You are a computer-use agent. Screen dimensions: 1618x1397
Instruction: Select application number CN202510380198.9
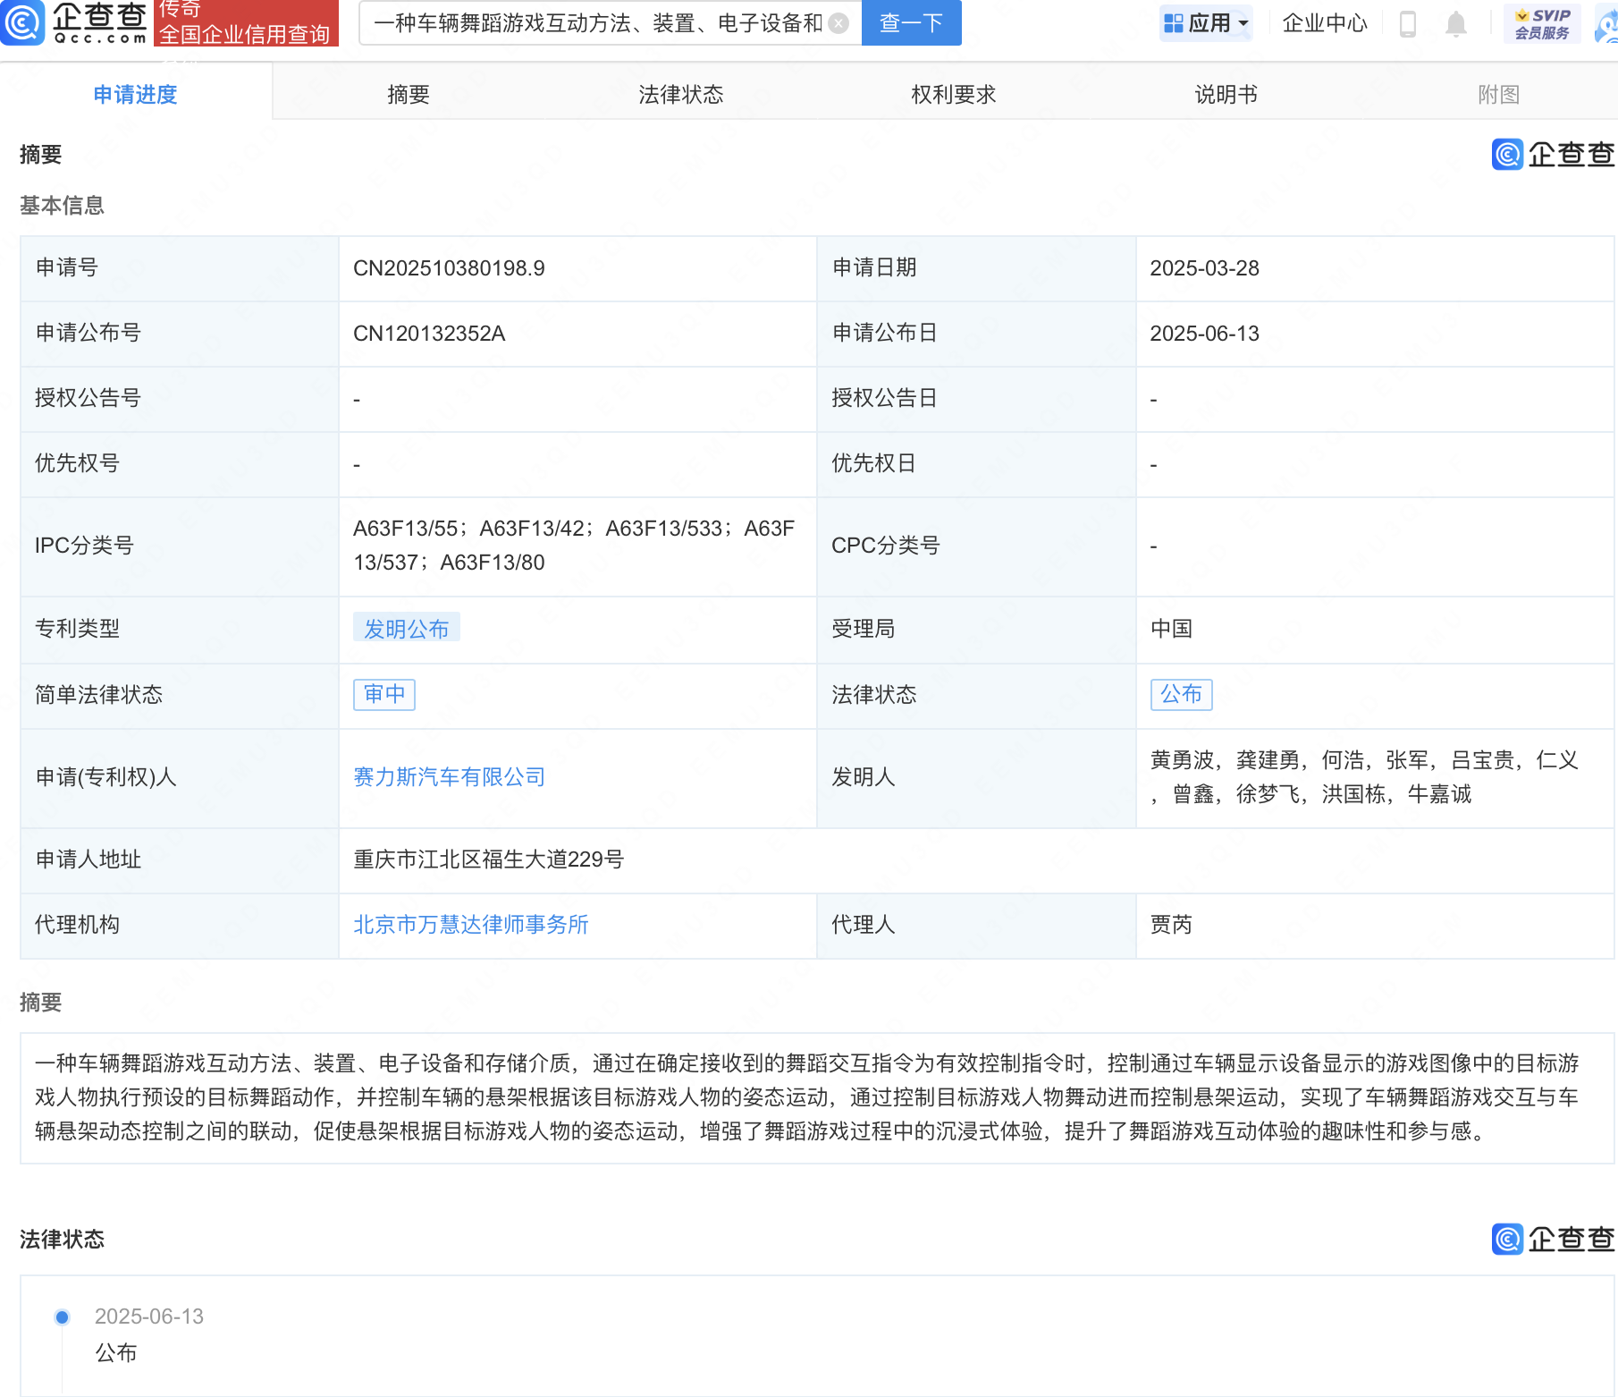tap(449, 268)
